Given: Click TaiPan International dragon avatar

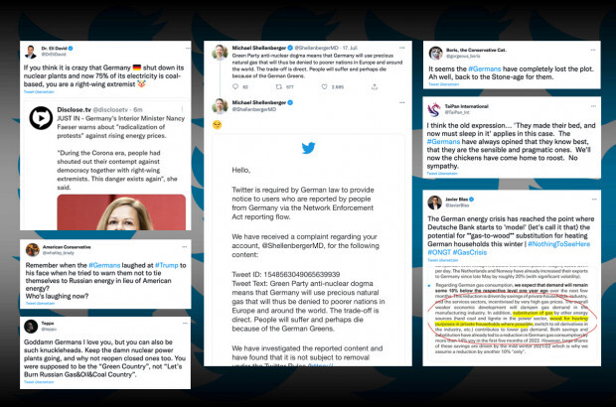Looking at the screenshot, I should (434, 109).
